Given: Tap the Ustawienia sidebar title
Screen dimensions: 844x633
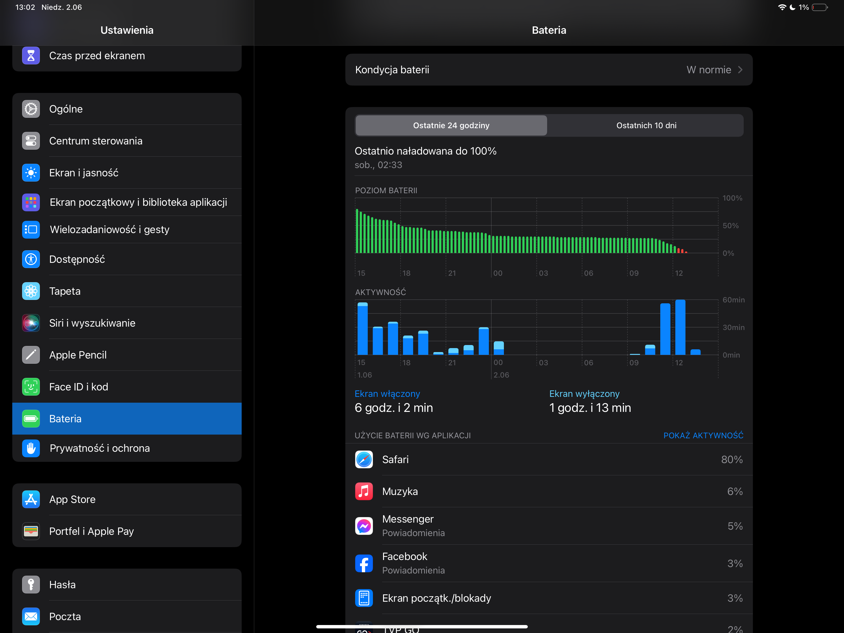Looking at the screenshot, I should pyautogui.click(x=127, y=30).
